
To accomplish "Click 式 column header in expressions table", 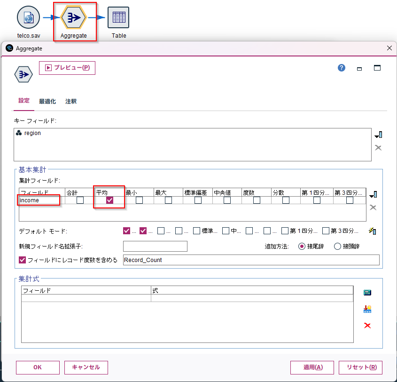I will [252, 290].
